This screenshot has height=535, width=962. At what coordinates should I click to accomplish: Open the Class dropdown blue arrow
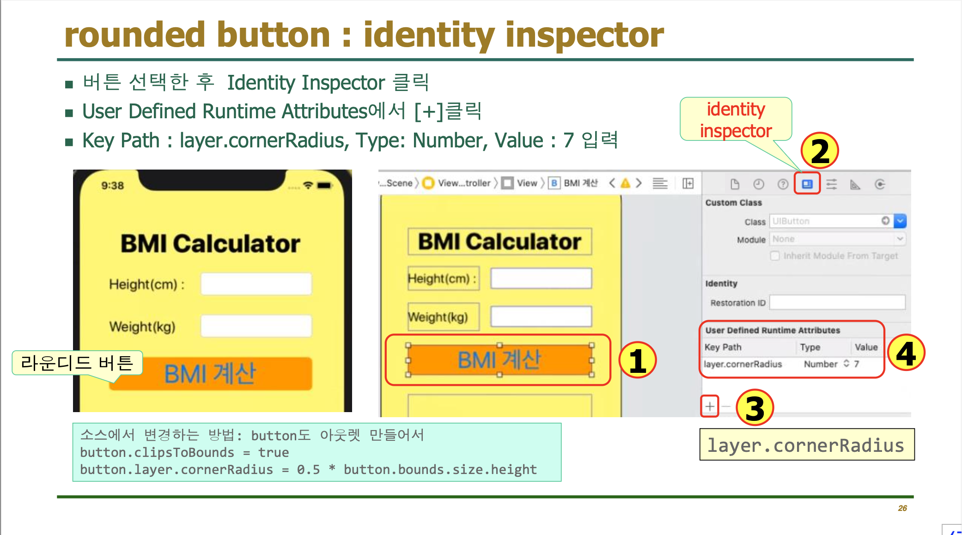tap(900, 221)
